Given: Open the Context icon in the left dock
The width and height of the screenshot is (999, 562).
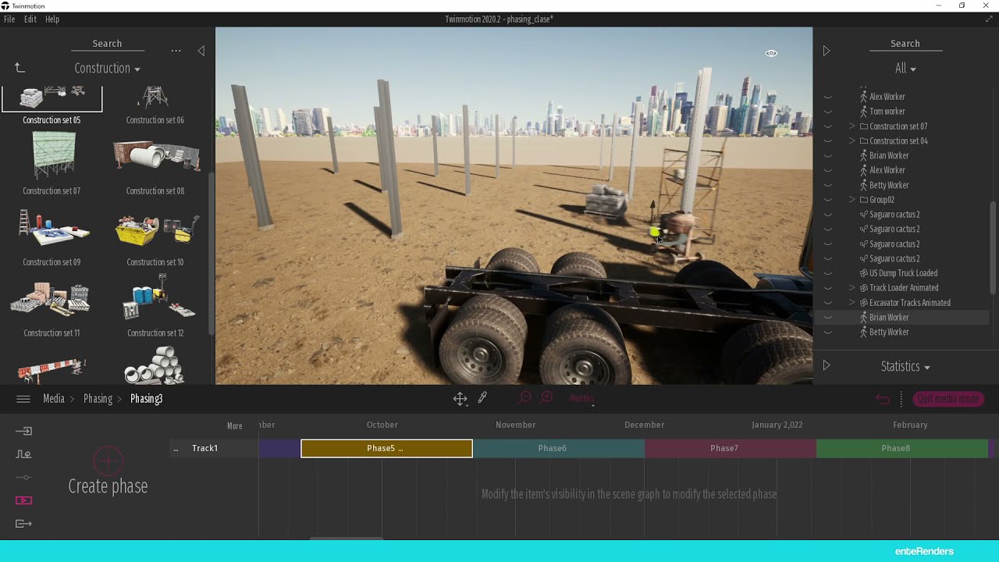Looking at the screenshot, I should click(x=23, y=454).
